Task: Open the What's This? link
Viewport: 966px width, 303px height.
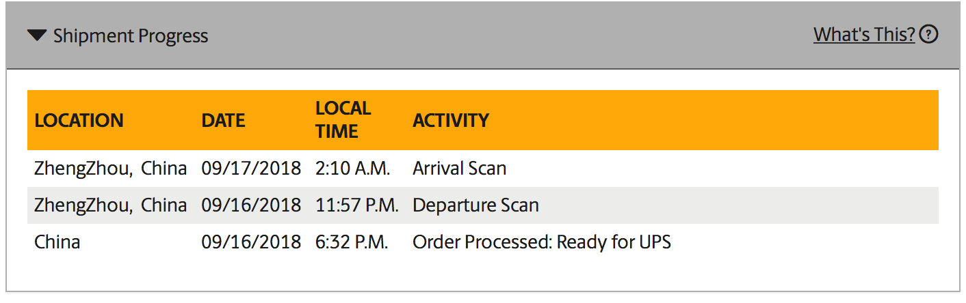Action: click(x=864, y=35)
